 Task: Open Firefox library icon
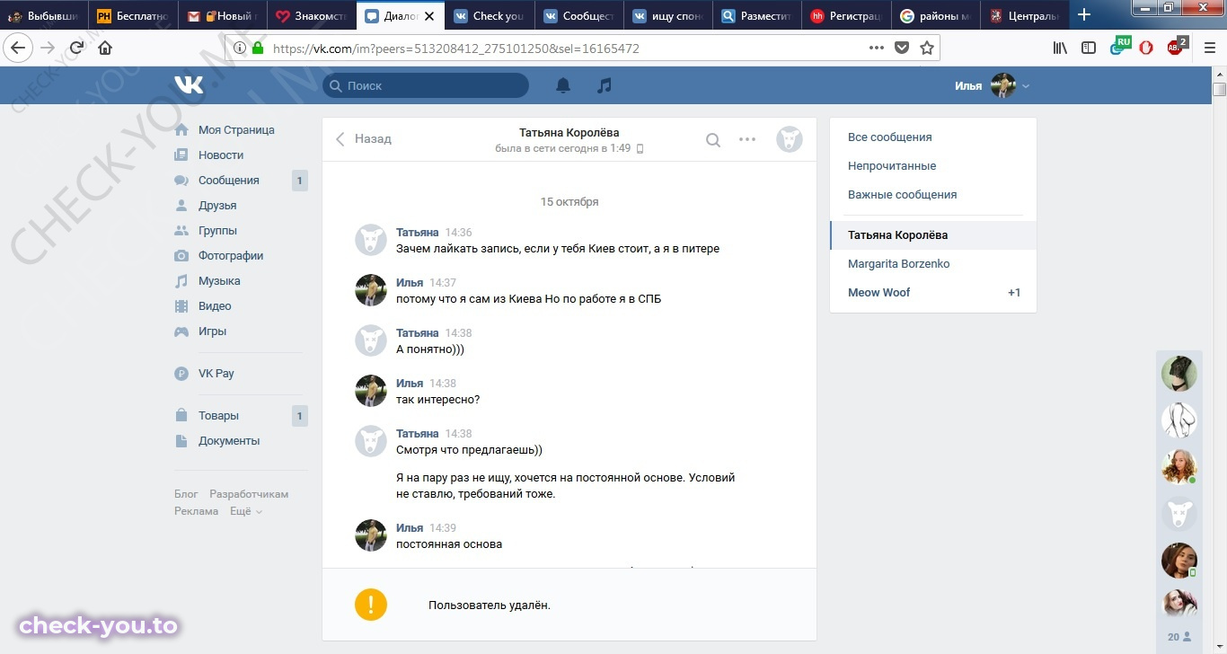pyautogui.click(x=1060, y=48)
